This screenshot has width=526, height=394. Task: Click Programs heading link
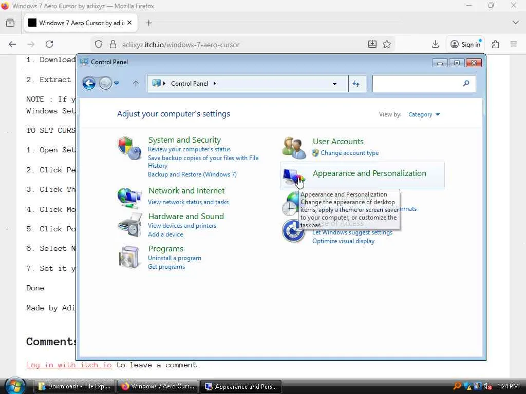click(166, 249)
